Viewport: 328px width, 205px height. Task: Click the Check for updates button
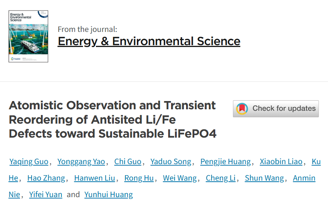[276, 108]
